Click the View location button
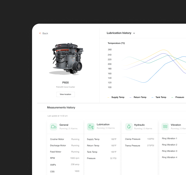 click(x=65, y=94)
